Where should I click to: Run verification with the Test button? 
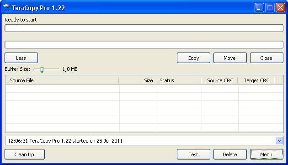pyautogui.click(x=193, y=154)
